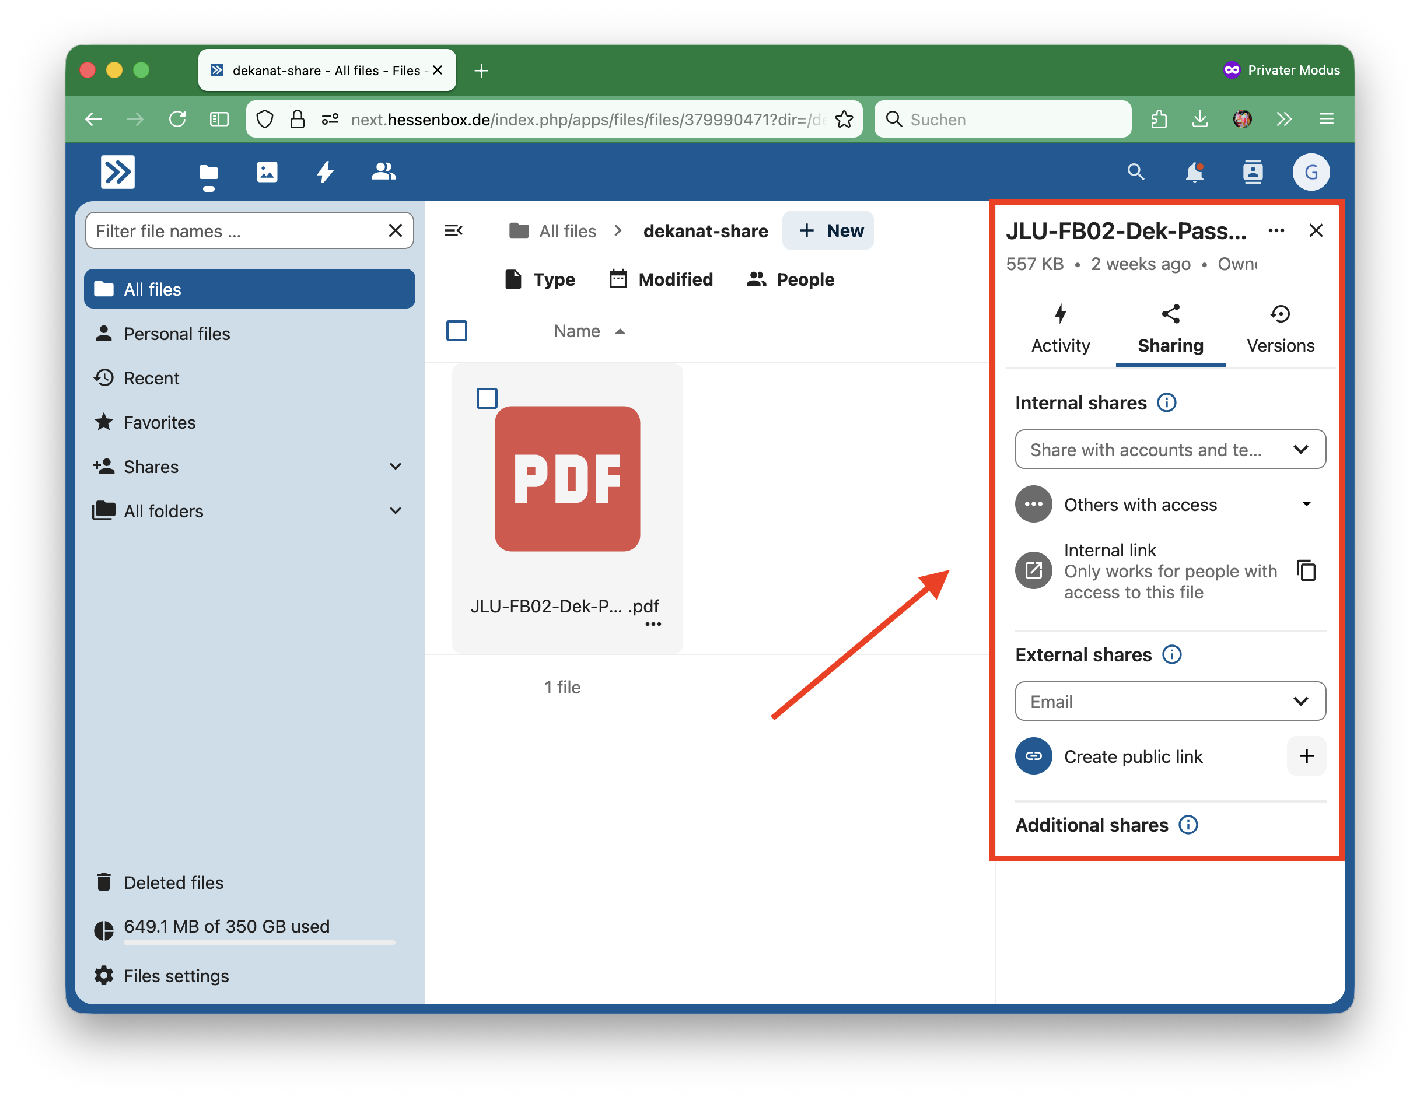
Task: Expand the All folders navigation section
Action: click(396, 511)
